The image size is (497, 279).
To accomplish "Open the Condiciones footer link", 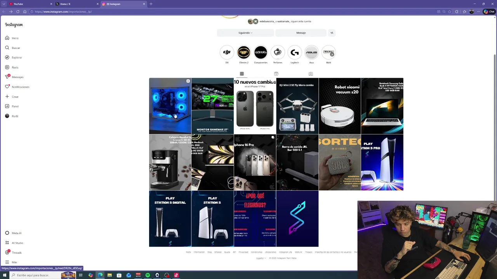I will pos(257,252).
